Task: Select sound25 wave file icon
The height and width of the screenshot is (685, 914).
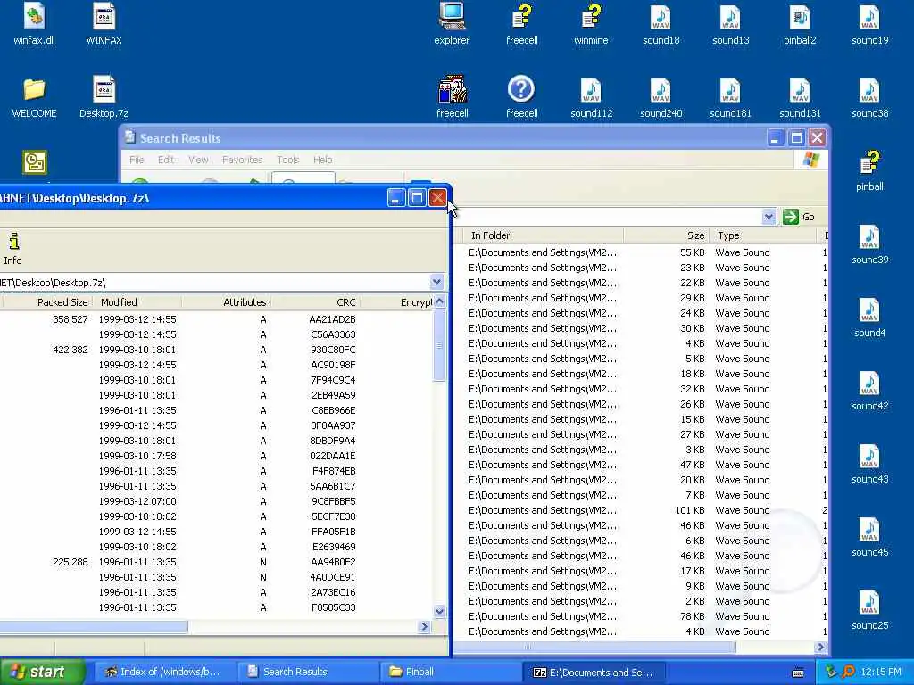Action: pyautogui.click(x=869, y=610)
